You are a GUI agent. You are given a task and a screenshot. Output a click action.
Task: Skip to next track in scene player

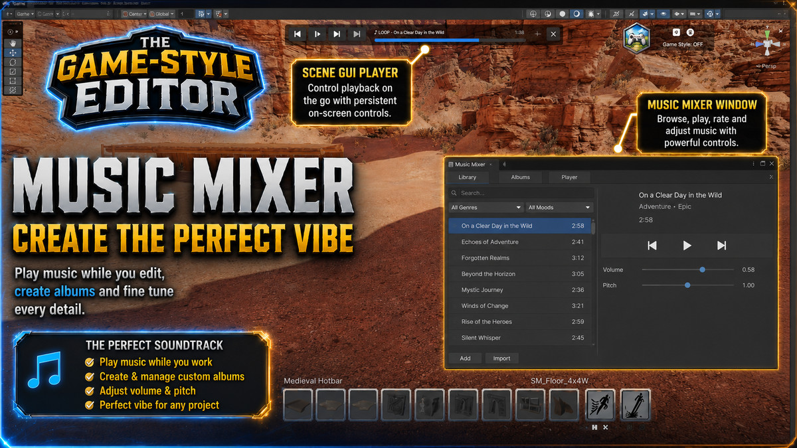pyautogui.click(x=337, y=34)
